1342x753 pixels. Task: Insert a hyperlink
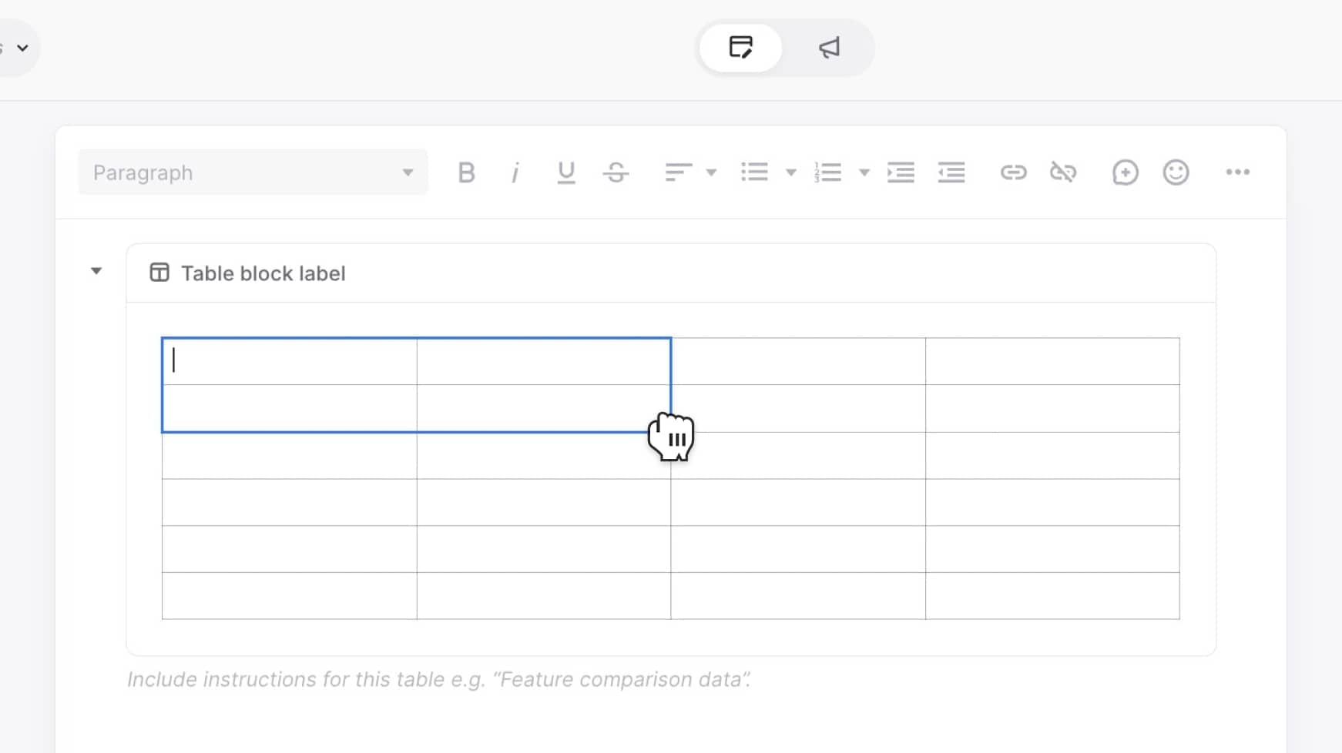coord(1014,172)
